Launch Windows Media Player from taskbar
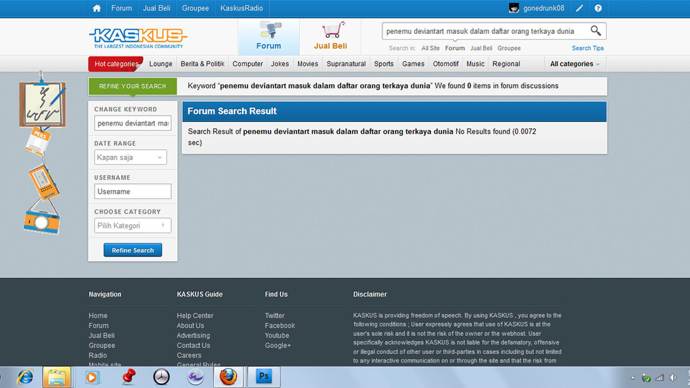This screenshot has height=388, width=690. tap(93, 377)
